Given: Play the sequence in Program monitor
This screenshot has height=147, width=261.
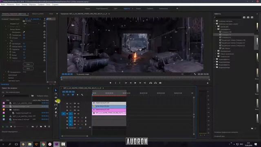Looking at the screenshot, I should pos(135,83).
